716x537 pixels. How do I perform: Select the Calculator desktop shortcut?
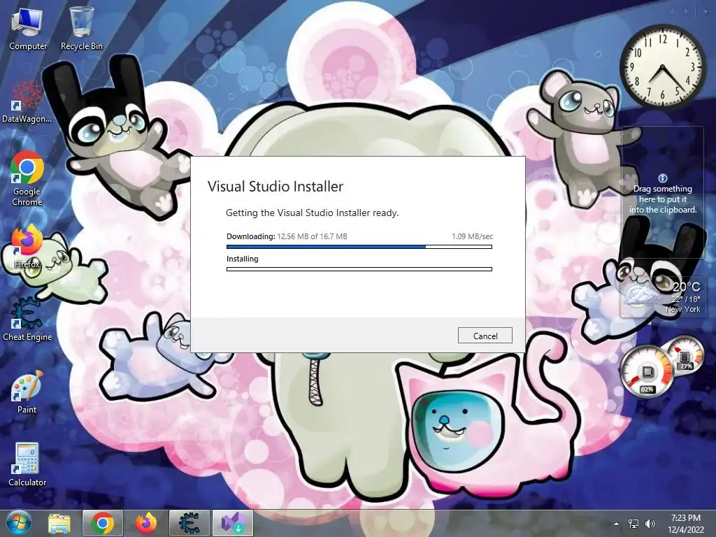[x=27, y=464]
